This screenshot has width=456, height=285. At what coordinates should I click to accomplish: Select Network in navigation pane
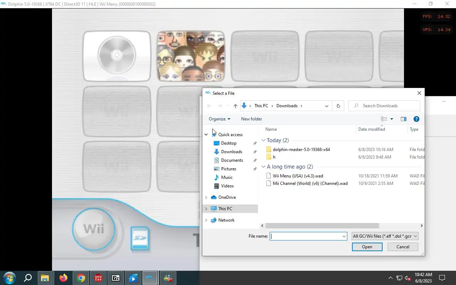(226, 220)
